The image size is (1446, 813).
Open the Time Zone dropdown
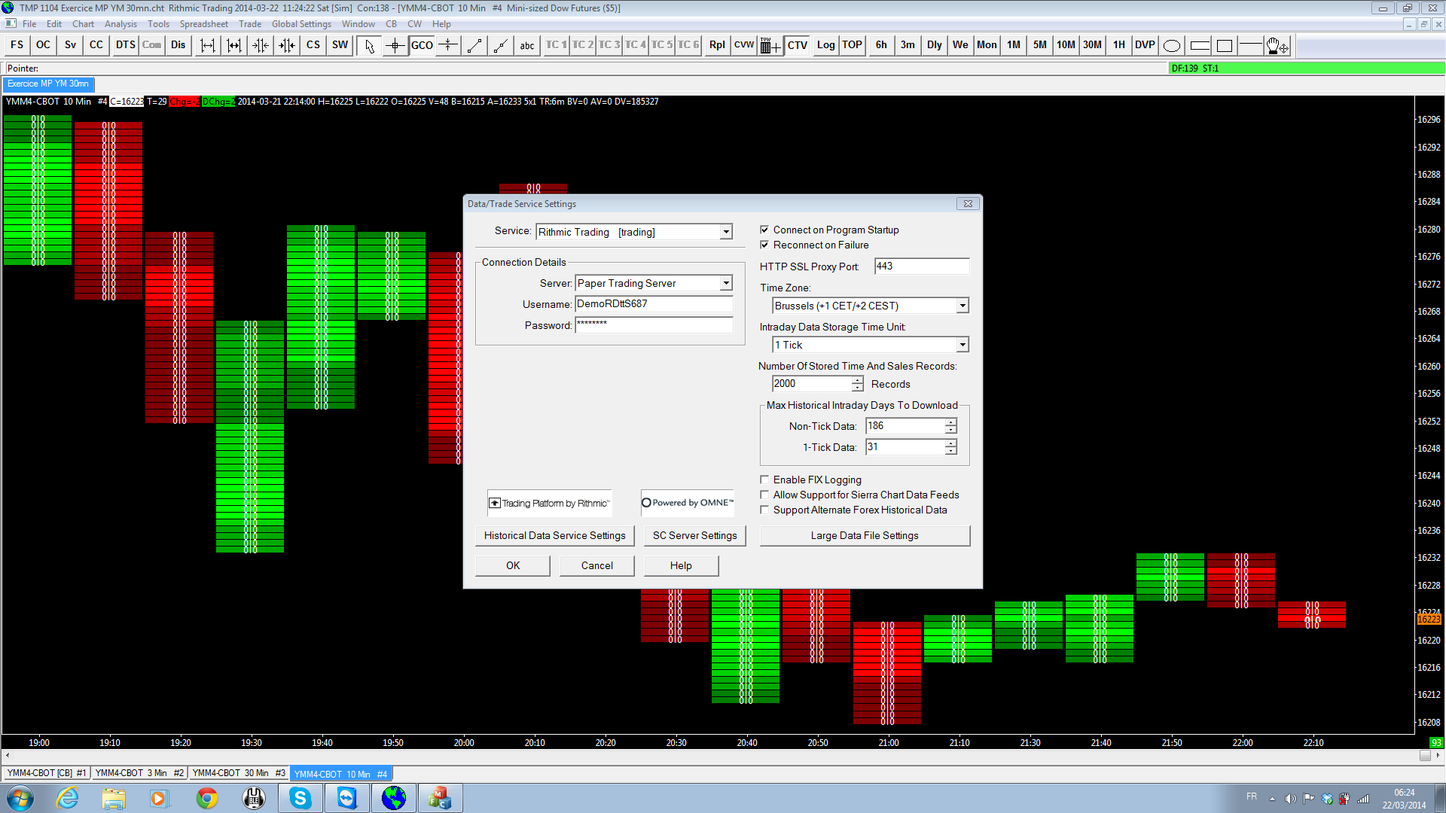click(x=962, y=306)
